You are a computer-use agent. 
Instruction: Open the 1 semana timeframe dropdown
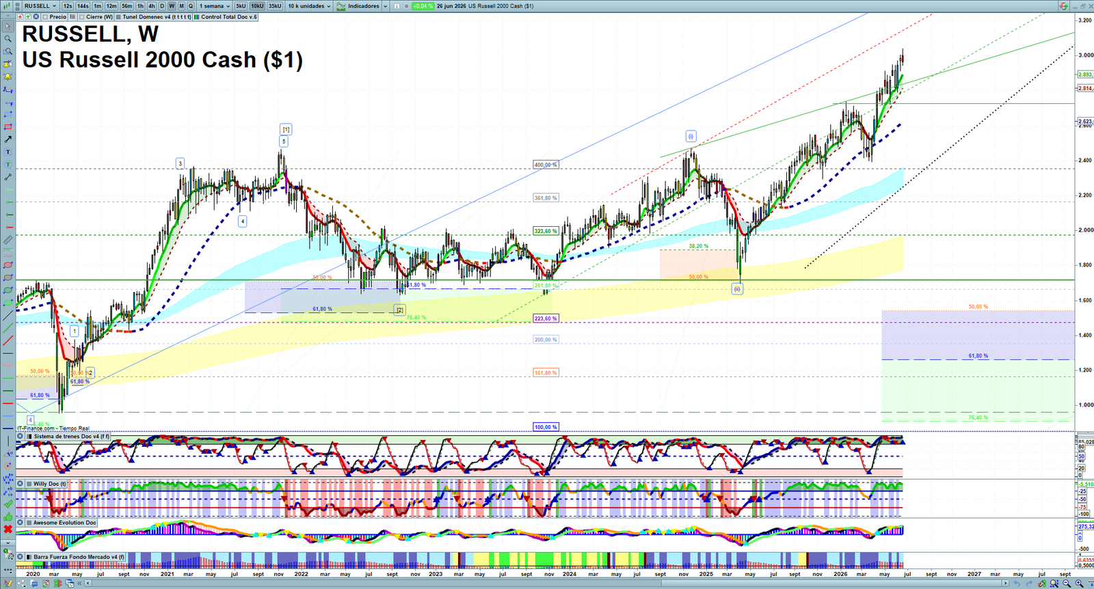tap(215, 6)
